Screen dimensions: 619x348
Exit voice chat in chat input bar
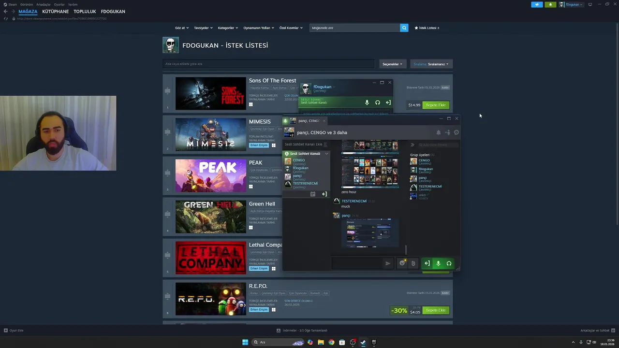427,263
